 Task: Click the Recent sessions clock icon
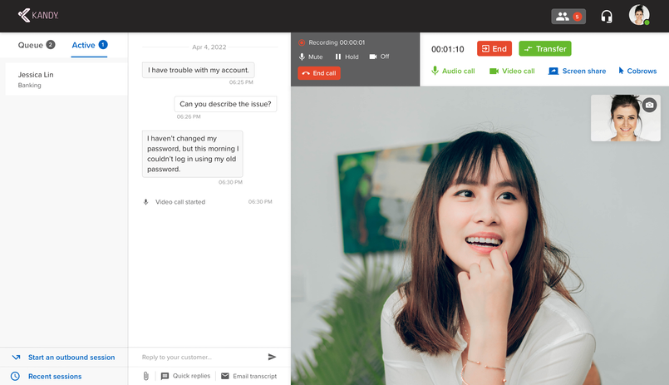click(15, 376)
